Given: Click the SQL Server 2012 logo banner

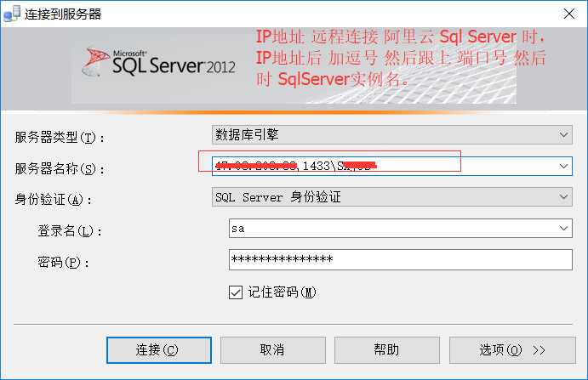Looking at the screenshot, I should click(159, 64).
